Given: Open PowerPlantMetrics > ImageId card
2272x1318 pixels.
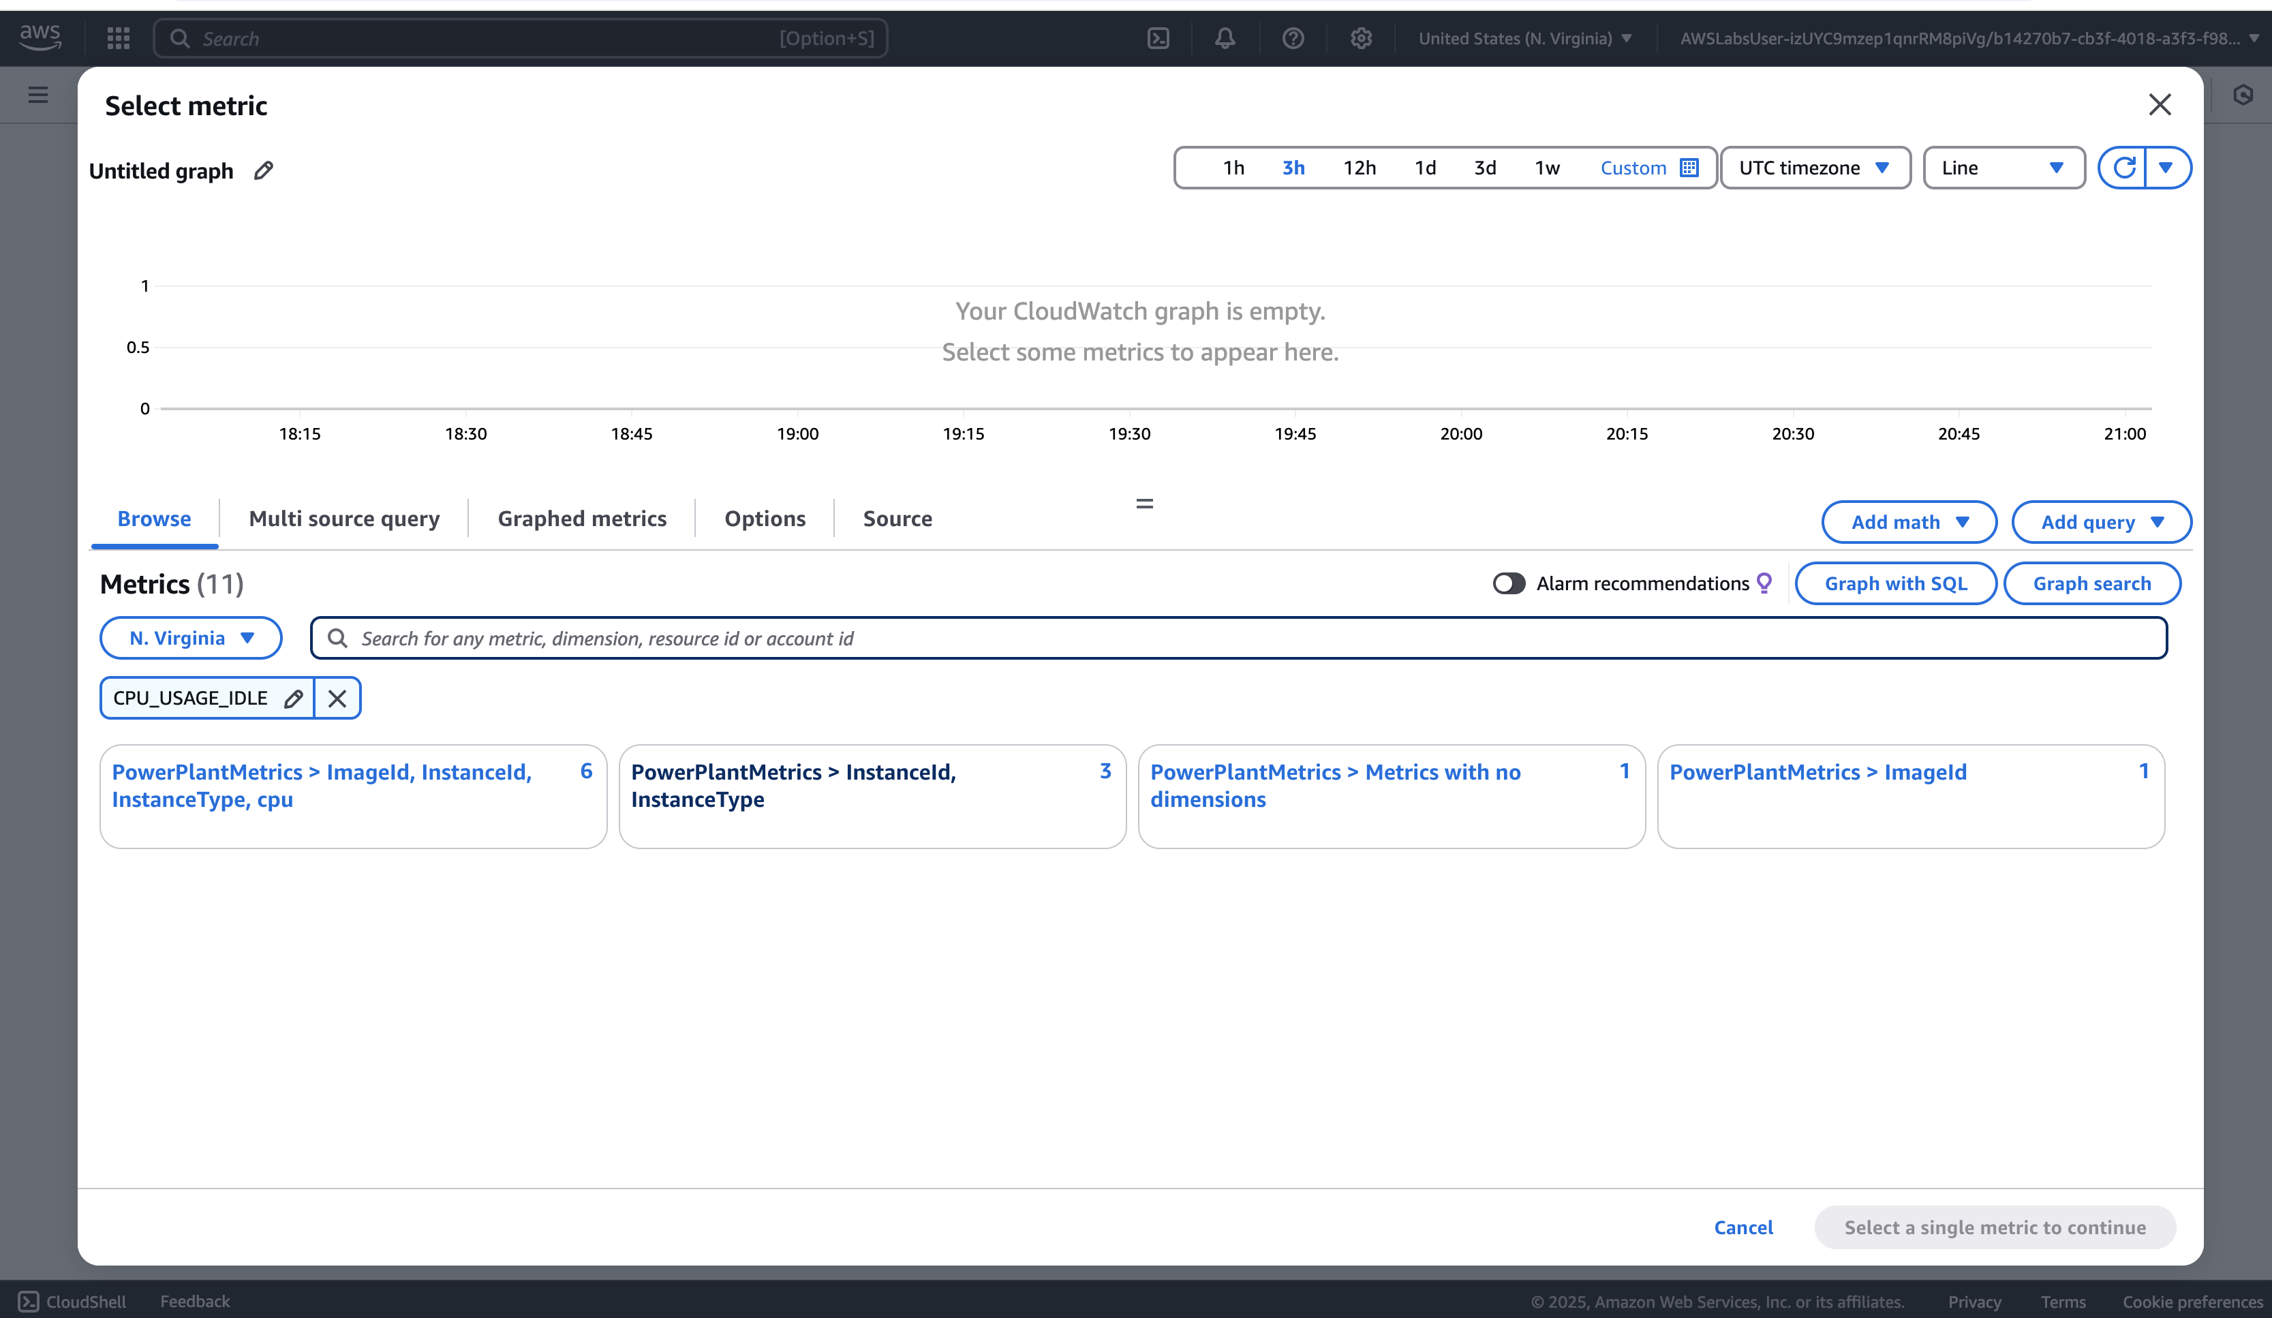Looking at the screenshot, I should pos(1910,796).
